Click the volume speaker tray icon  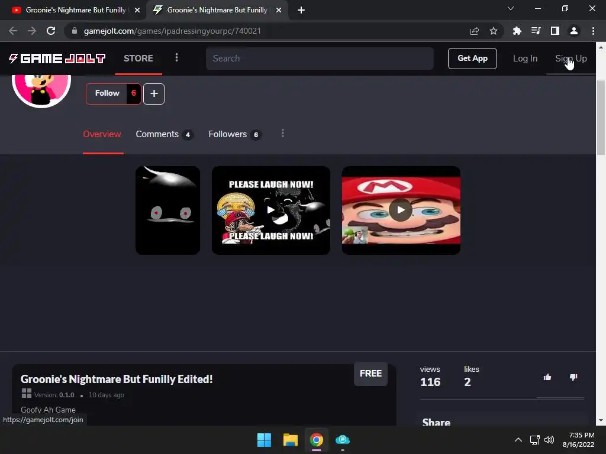pos(549,440)
